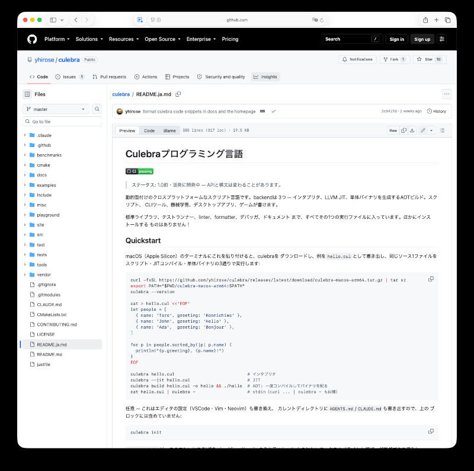Open the Enterprise dropdown
474x471 pixels.
tap(201, 39)
